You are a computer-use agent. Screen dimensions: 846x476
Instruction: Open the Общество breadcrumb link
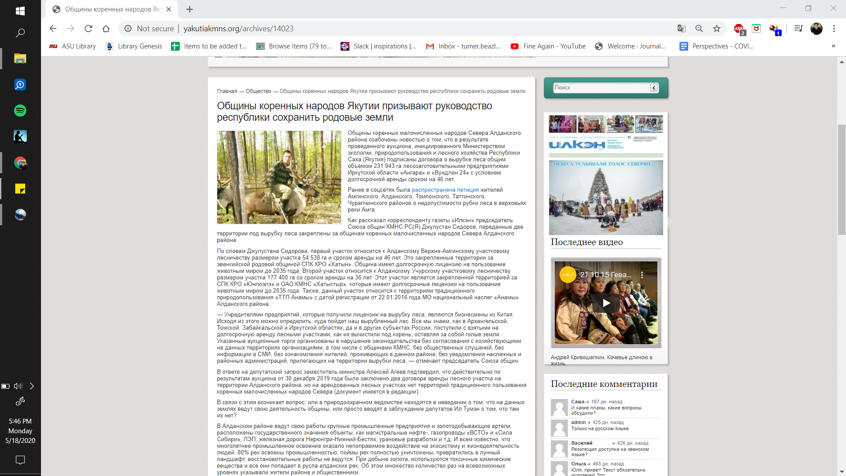258,91
